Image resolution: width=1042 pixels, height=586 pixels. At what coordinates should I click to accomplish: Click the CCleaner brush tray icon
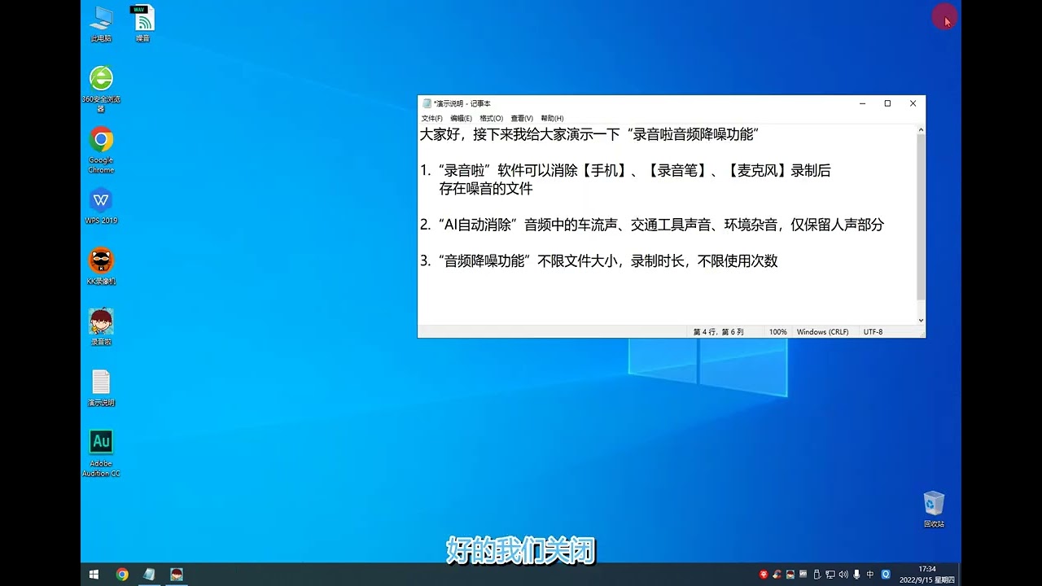(x=777, y=575)
